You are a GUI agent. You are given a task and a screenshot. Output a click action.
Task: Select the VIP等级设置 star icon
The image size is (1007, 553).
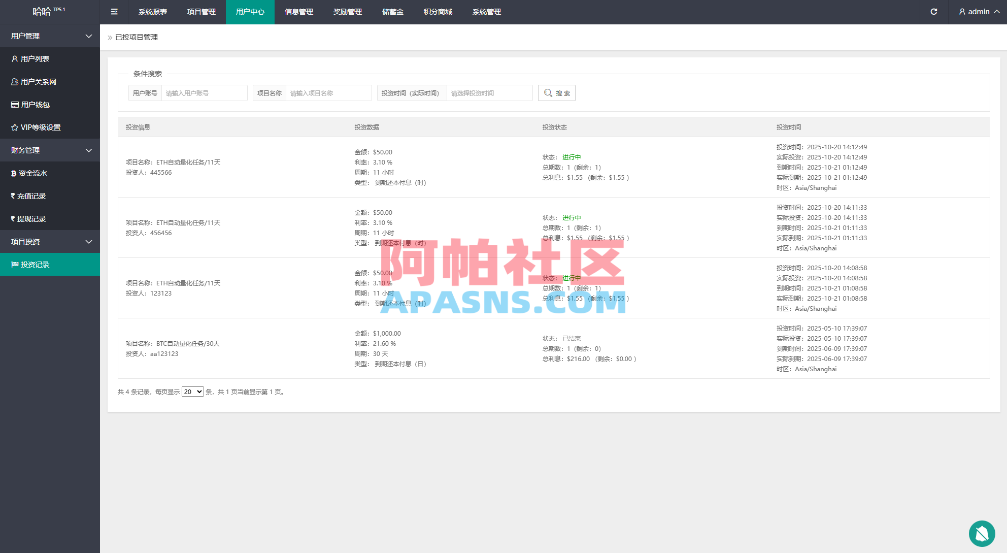pyautogui.click(x=14, y=127)
